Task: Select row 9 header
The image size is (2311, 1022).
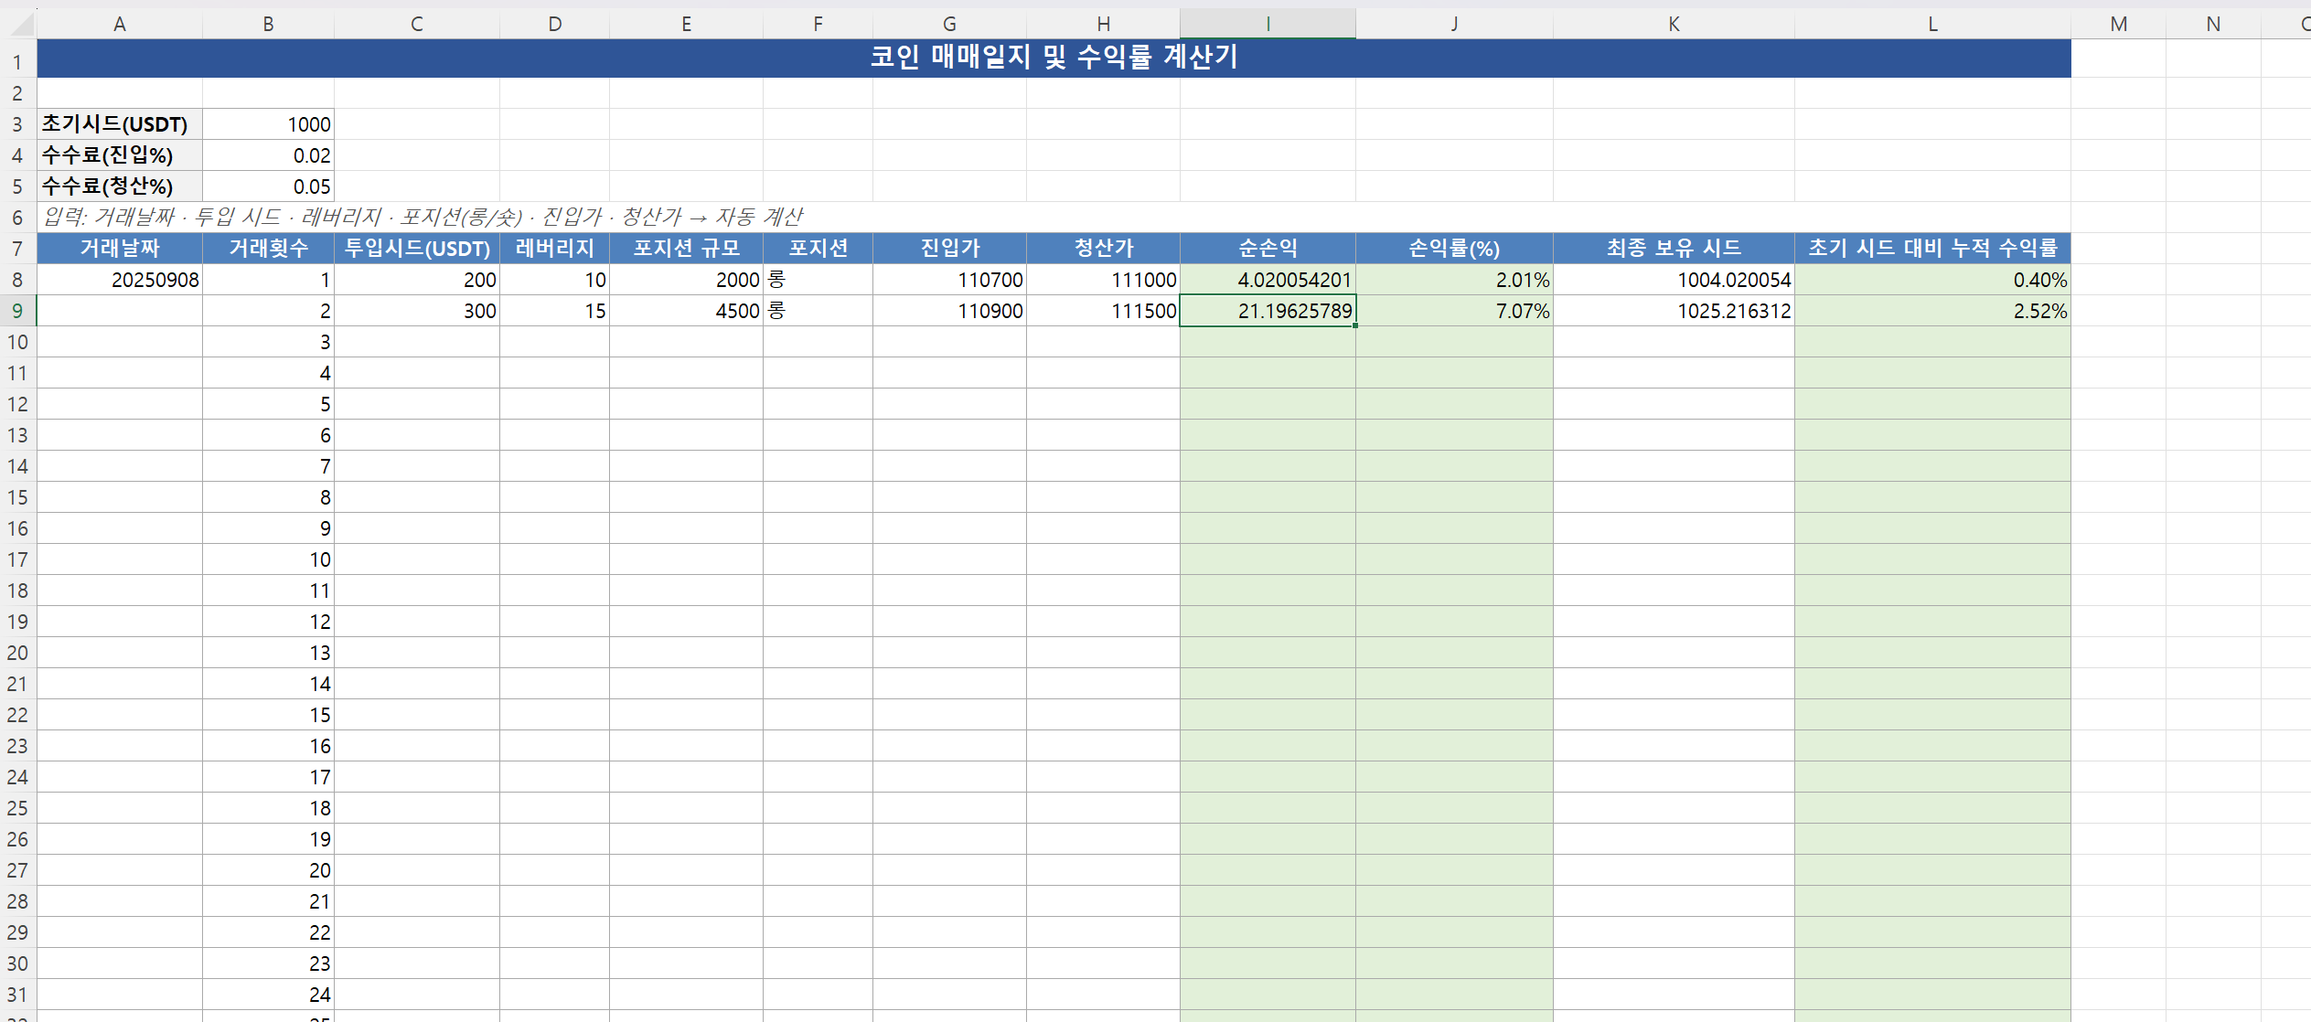Action: pos(17,311)
